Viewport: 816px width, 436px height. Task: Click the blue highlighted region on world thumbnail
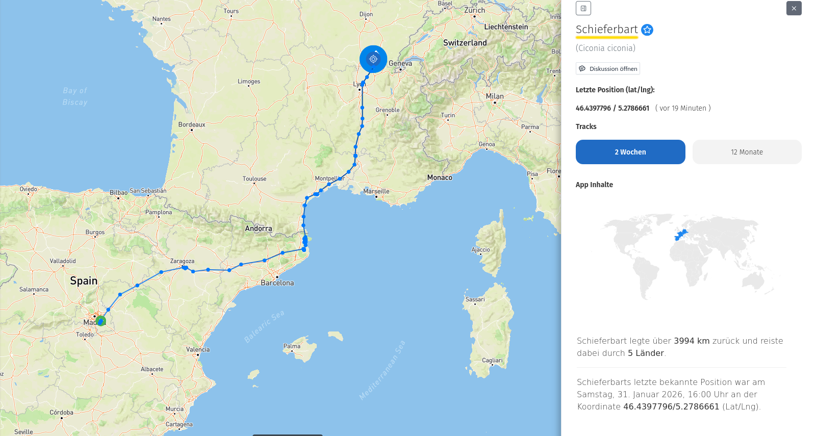coord(681,235)
